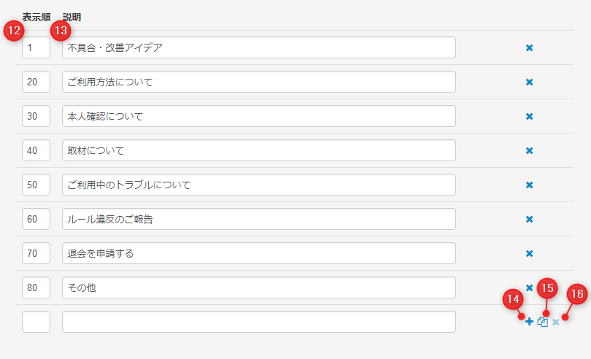Click the description field 取材について
Image resolution: width=591 pixels, height=359 pixels.
[258, 151]
